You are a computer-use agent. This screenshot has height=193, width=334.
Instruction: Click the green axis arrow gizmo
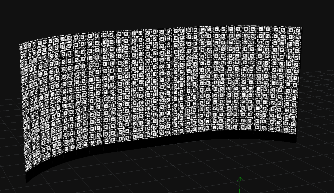[240, 185]
